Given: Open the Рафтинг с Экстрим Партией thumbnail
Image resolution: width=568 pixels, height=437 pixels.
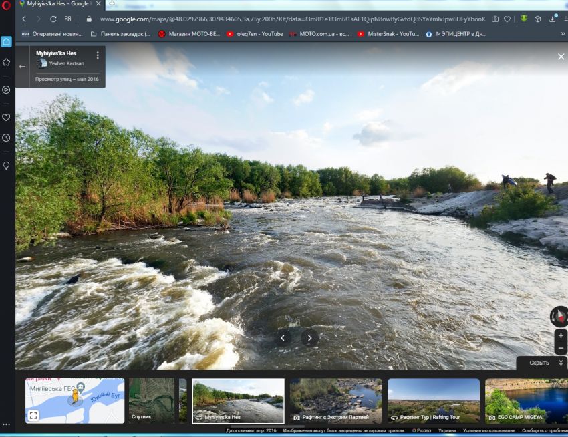Looking at the screenshot, I should (336, 401).
